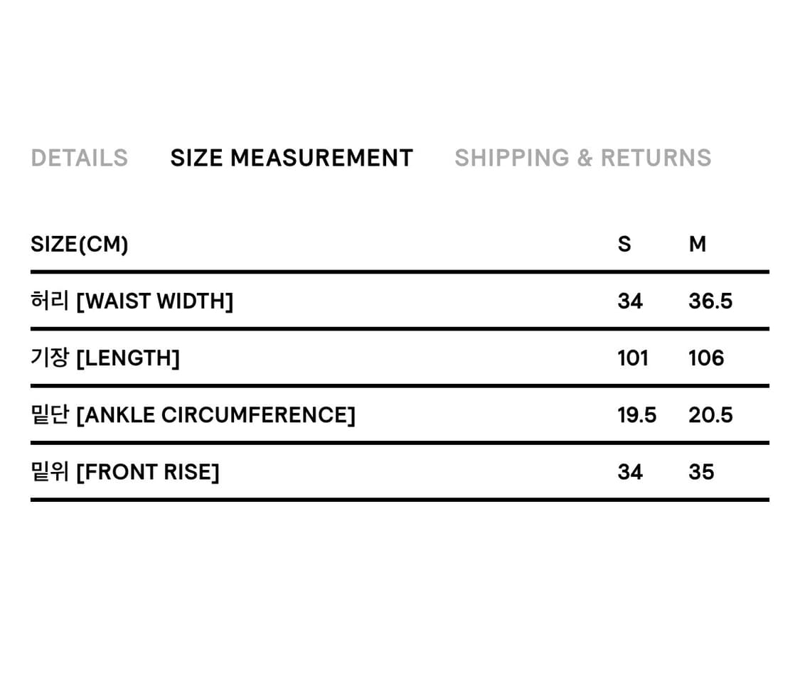Screen dimensions: 800x676
Task: Select front rise S value 34
Action: [629, 472]
